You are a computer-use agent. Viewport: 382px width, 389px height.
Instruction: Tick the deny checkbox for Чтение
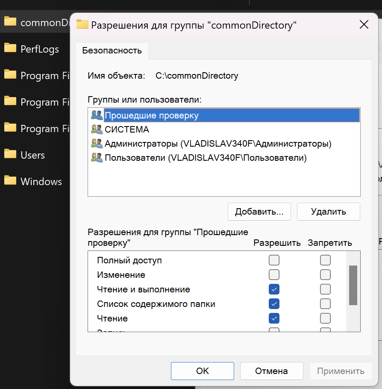[x=326, y=318]
